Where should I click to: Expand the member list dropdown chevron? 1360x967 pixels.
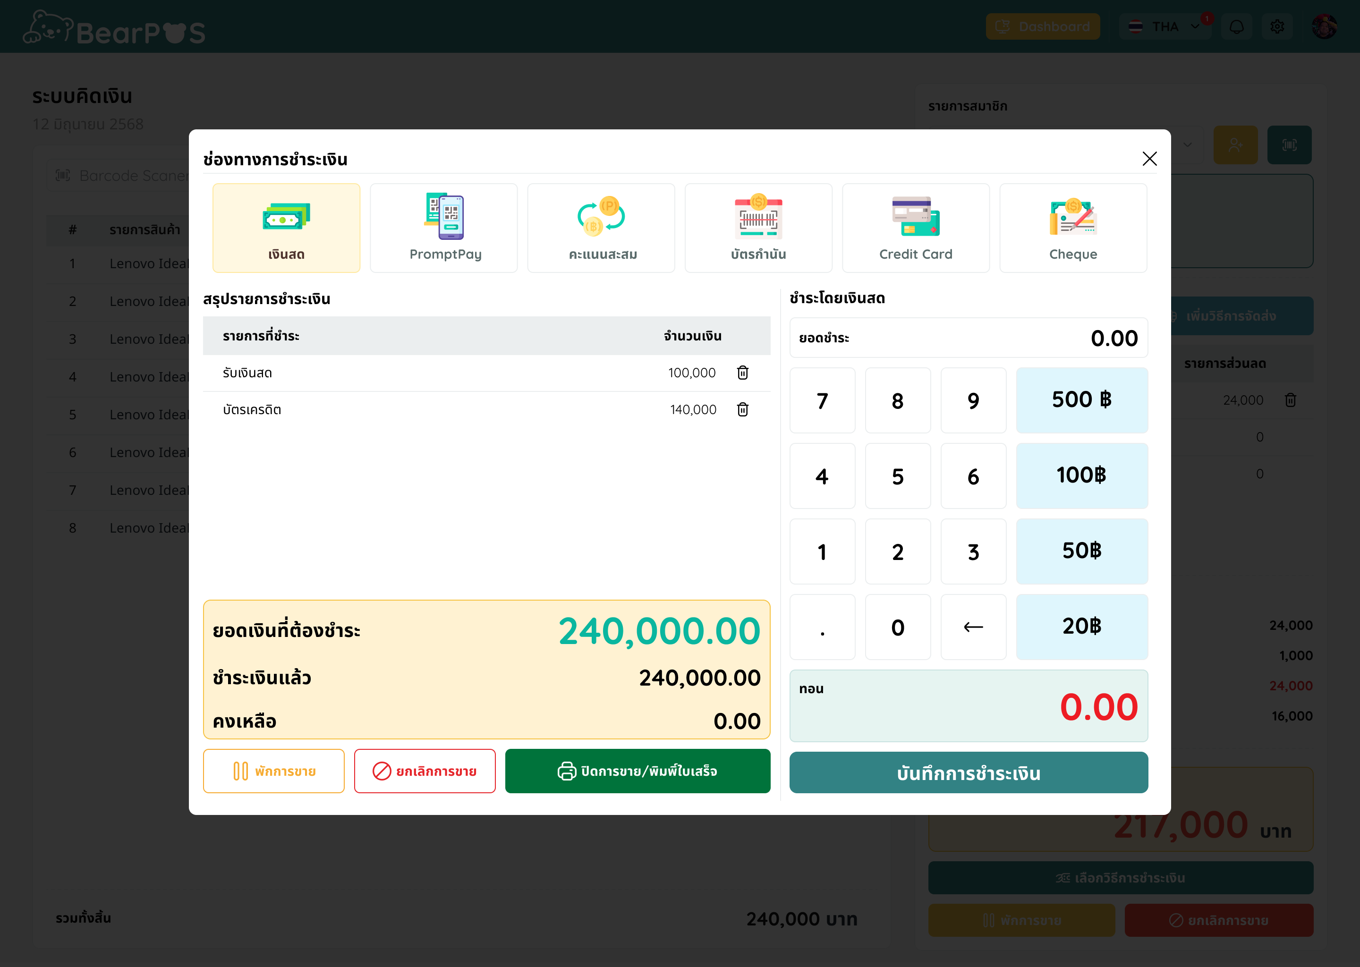point(1187,144)
